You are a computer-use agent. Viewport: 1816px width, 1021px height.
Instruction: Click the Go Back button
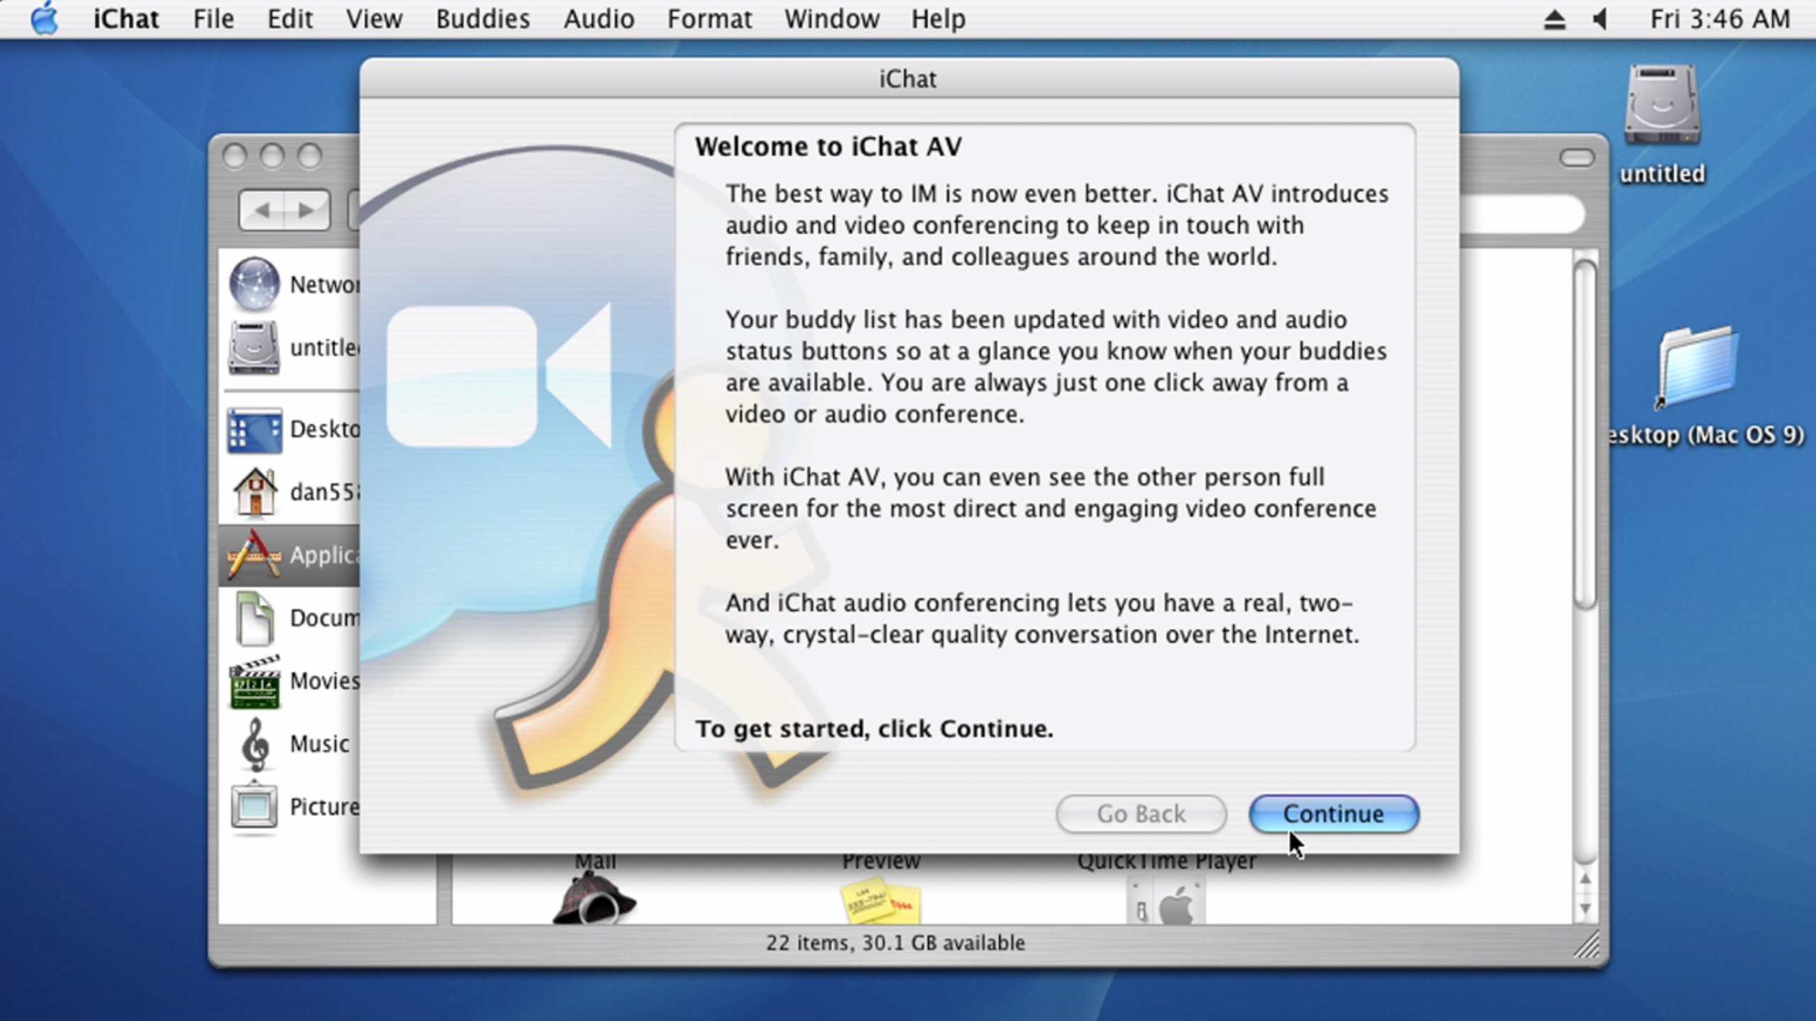click(1140, 813)
